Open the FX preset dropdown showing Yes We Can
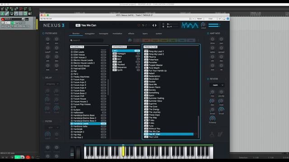This screenshot has width=289, height=162. tap(116, 19)
